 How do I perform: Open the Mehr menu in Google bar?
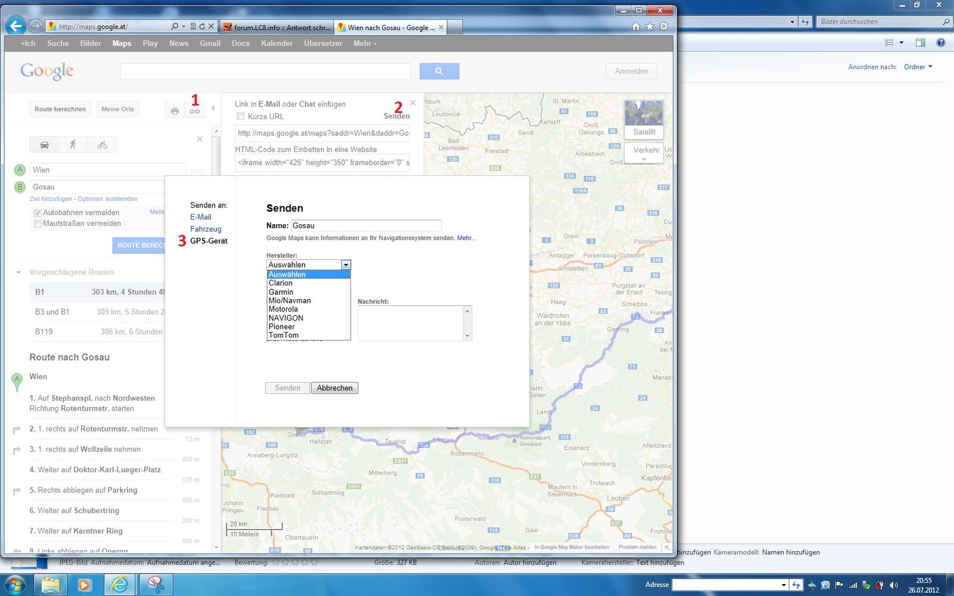pos(364,44)
